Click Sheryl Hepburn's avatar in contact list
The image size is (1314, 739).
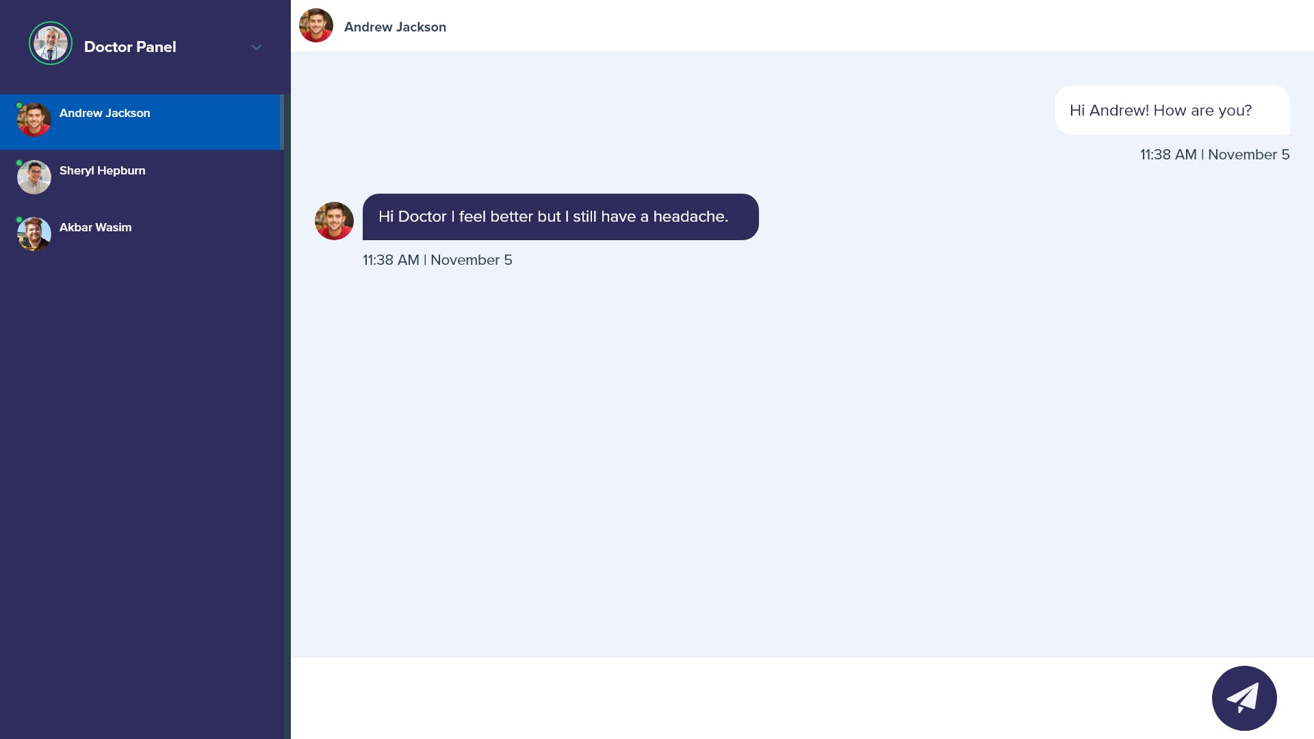click(34, 177)
